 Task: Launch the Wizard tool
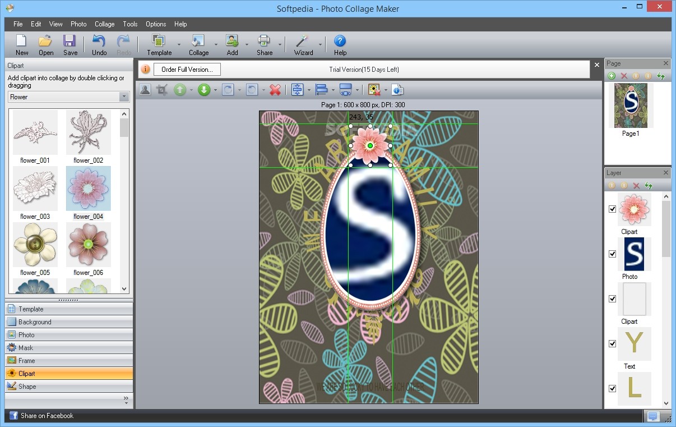click(x=303, y=45)
